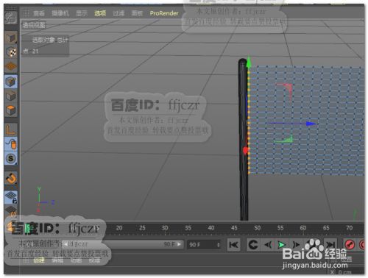Viewport: 368px width, 278px height.
Task: Activate the Workplane mode orange grid icon
Action: pyautogui.click(x=10, y=66)
